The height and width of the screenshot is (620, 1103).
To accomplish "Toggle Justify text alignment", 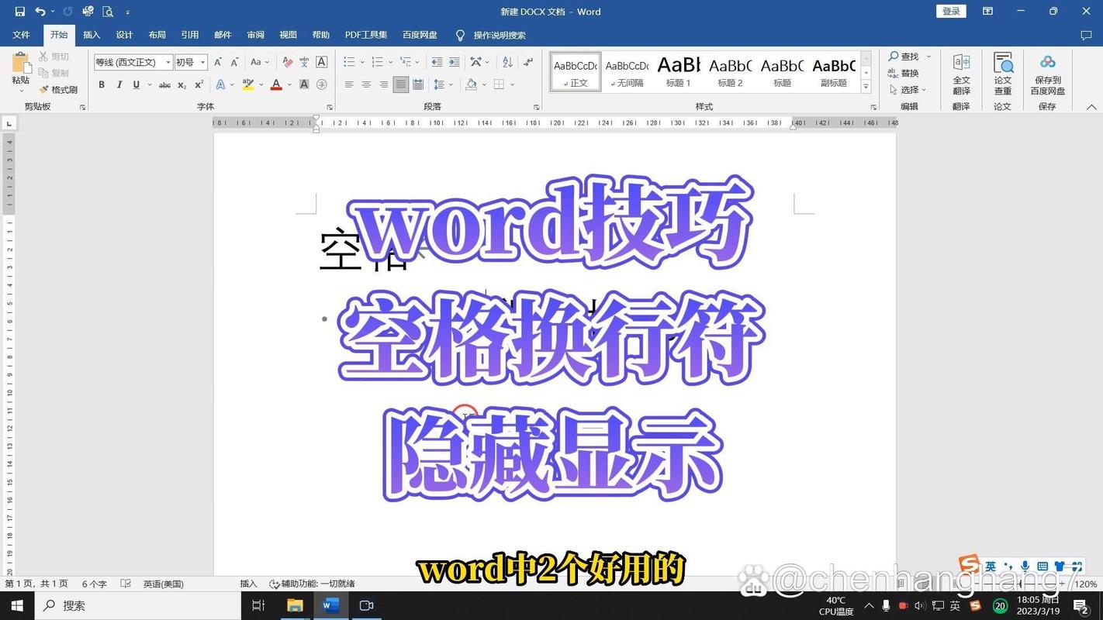I will coord(401,84).
